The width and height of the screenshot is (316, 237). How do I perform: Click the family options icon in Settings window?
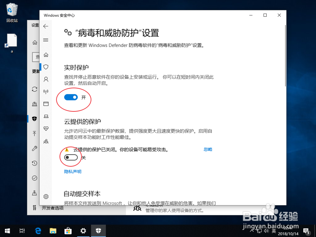pyautogui.click(x=137, y=208)
